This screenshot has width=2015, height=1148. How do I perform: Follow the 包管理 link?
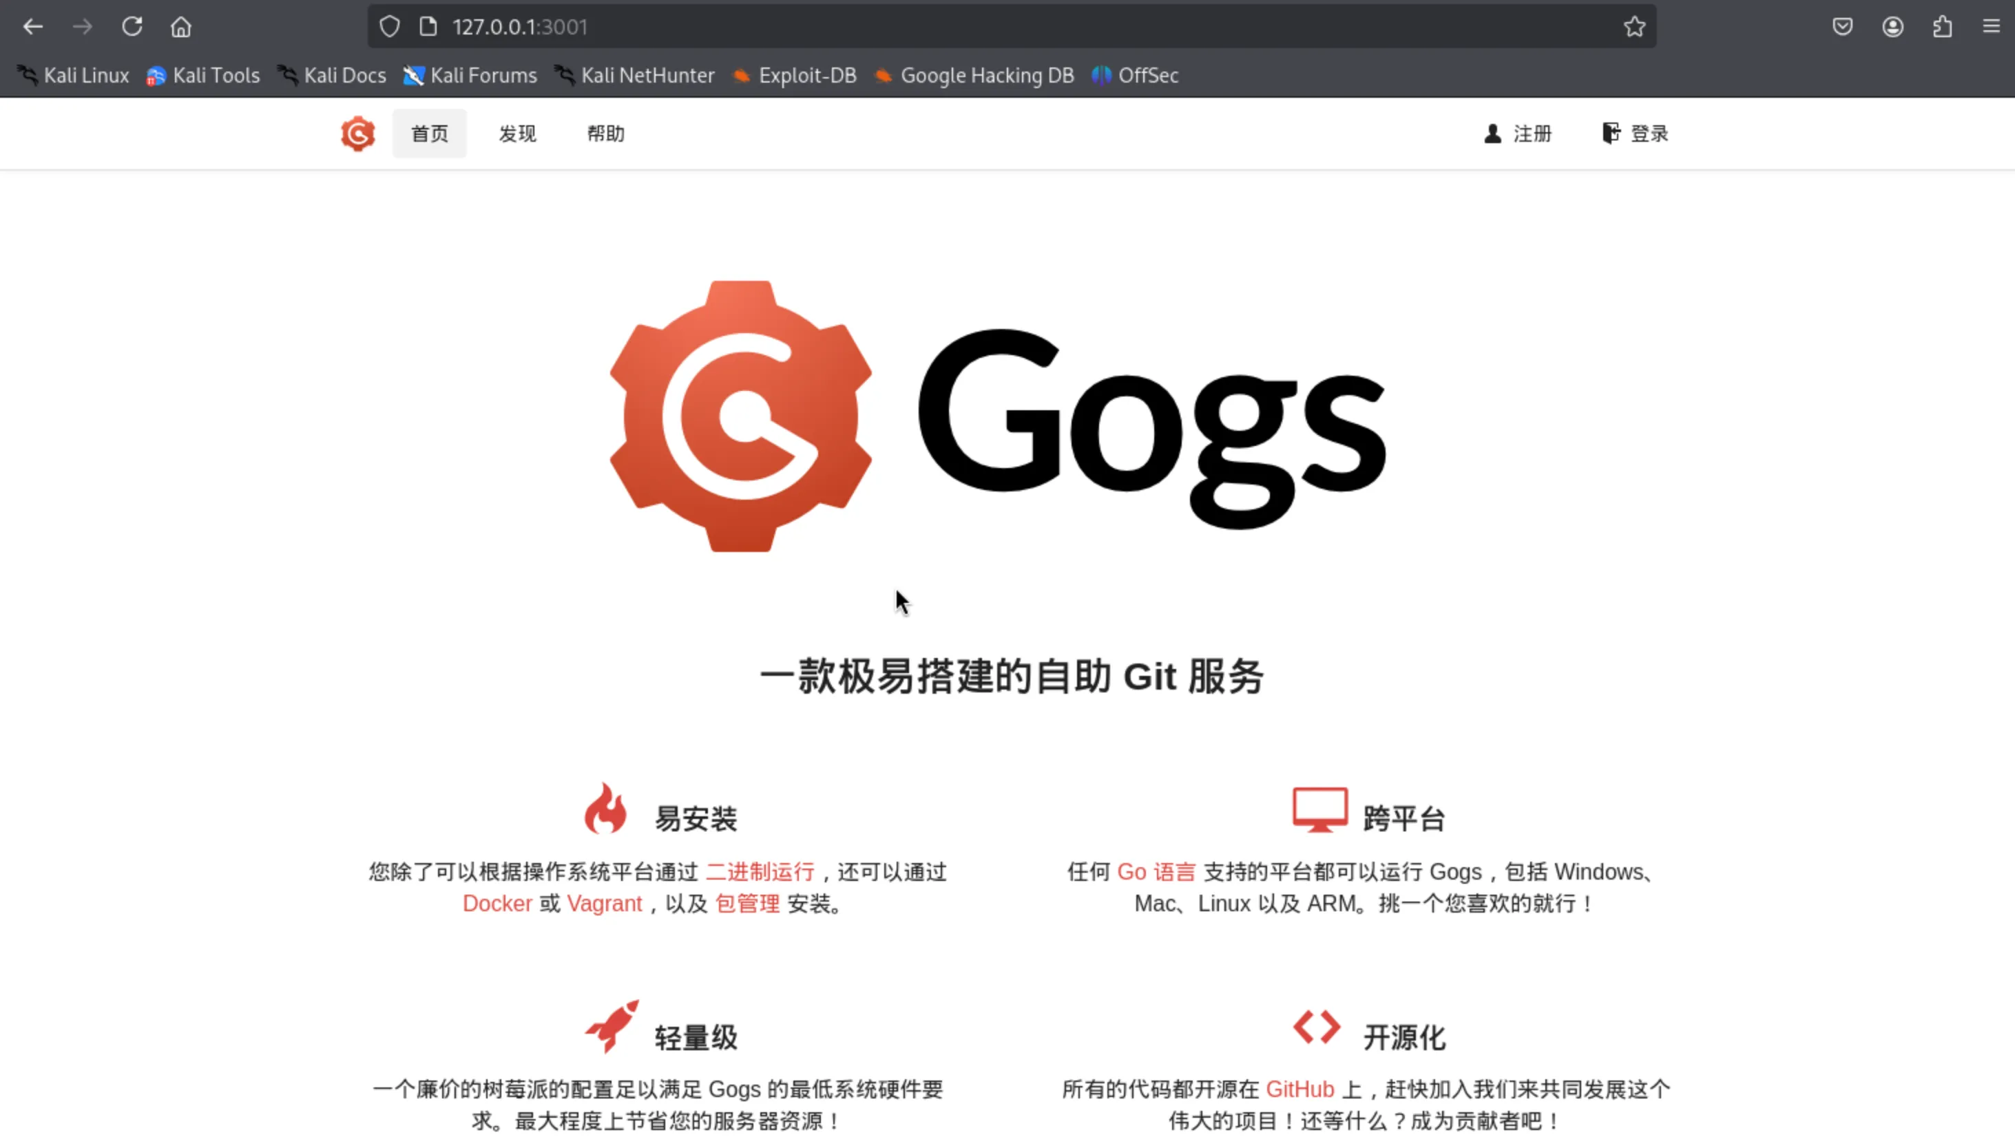click(747, 904)
